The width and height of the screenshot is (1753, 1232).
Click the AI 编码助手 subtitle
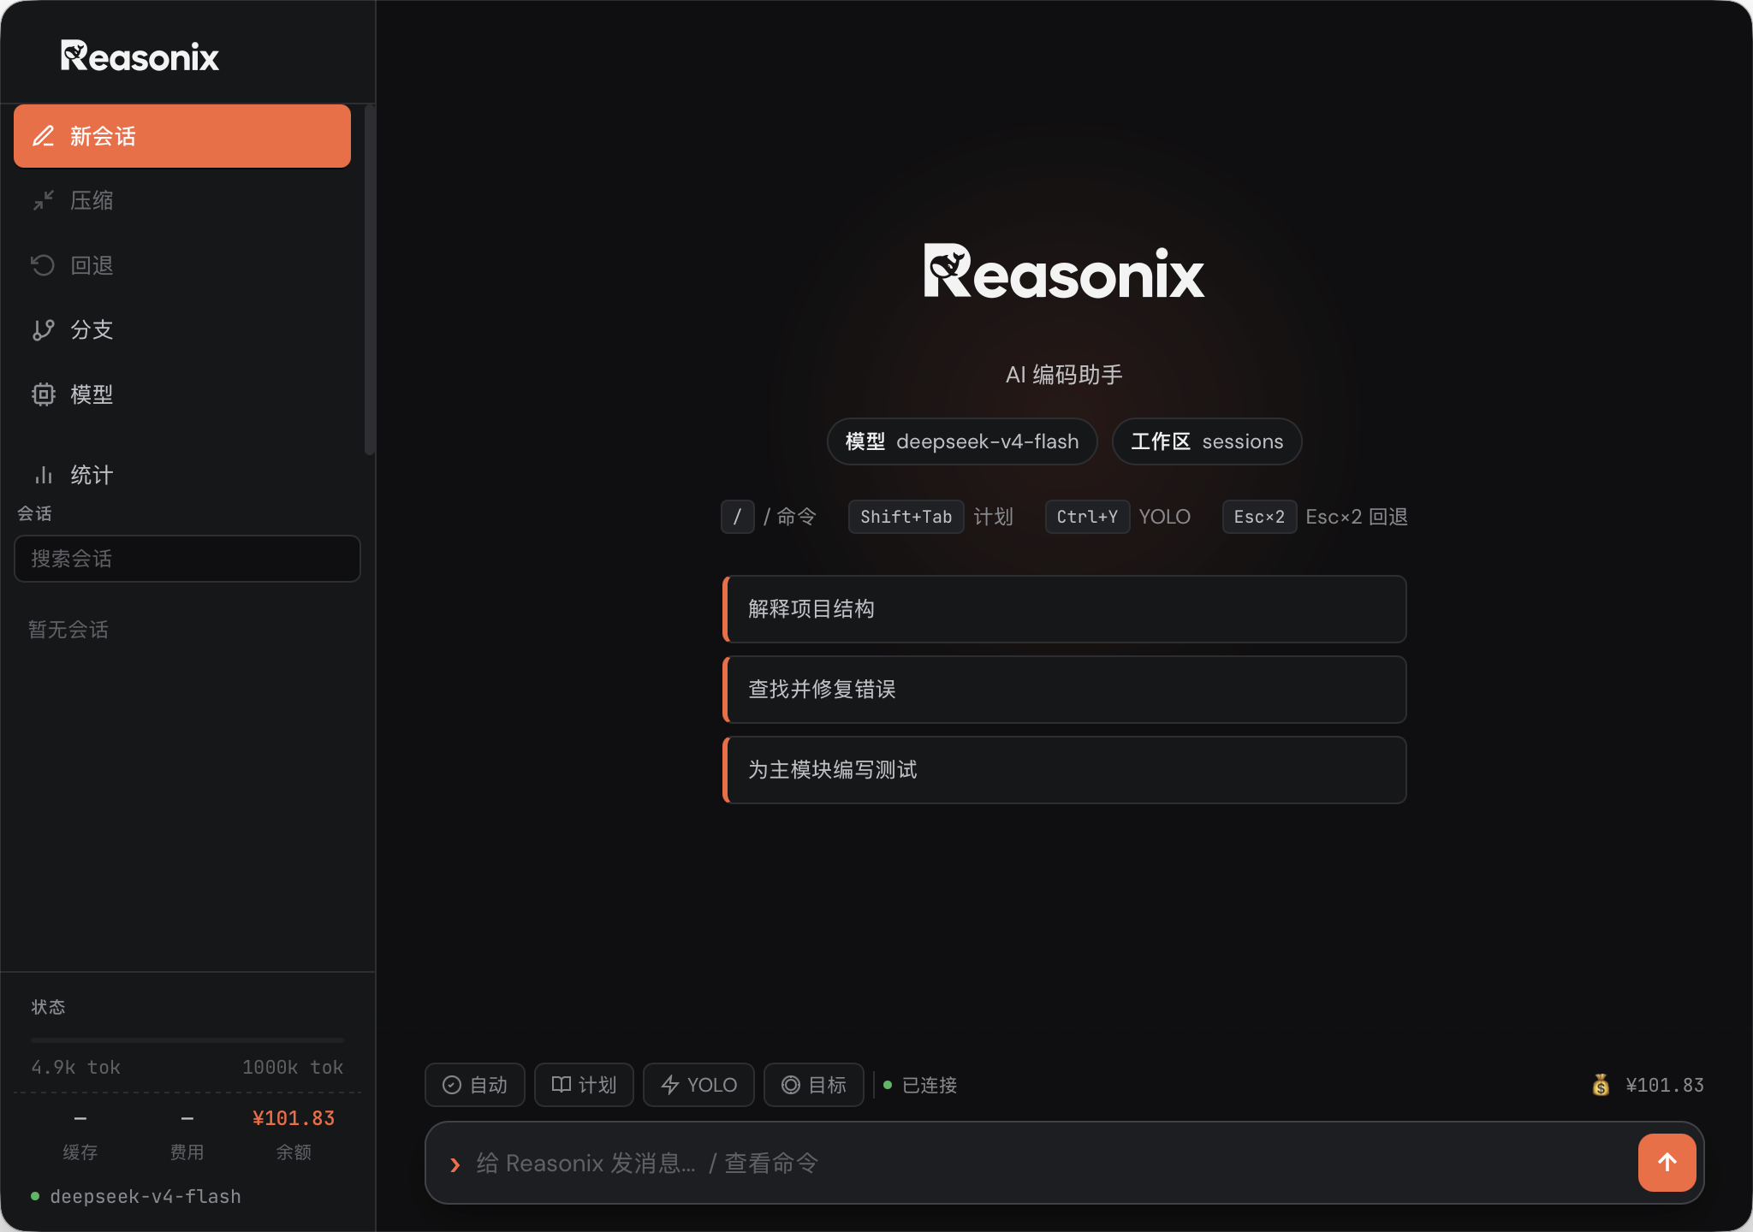[x=1064, y=375]
